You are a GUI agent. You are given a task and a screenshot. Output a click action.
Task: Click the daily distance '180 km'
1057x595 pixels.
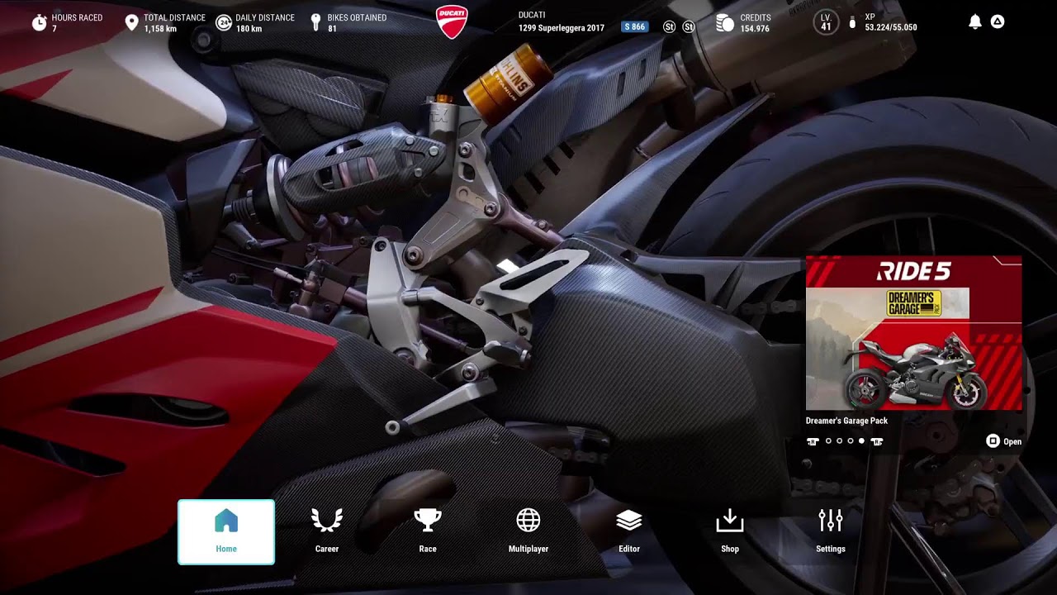[249, 29]
